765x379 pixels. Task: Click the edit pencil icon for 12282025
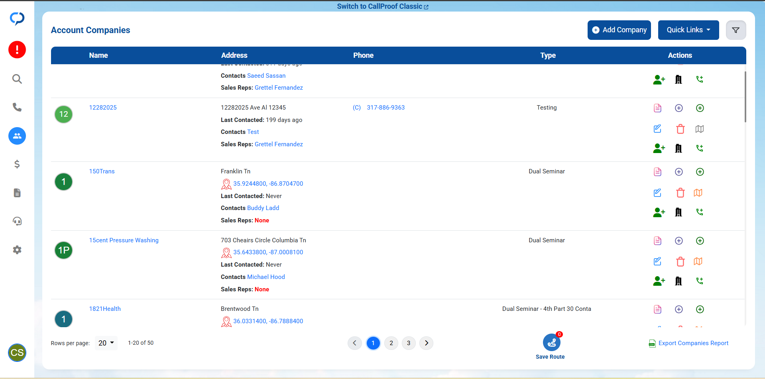[658, 129]
